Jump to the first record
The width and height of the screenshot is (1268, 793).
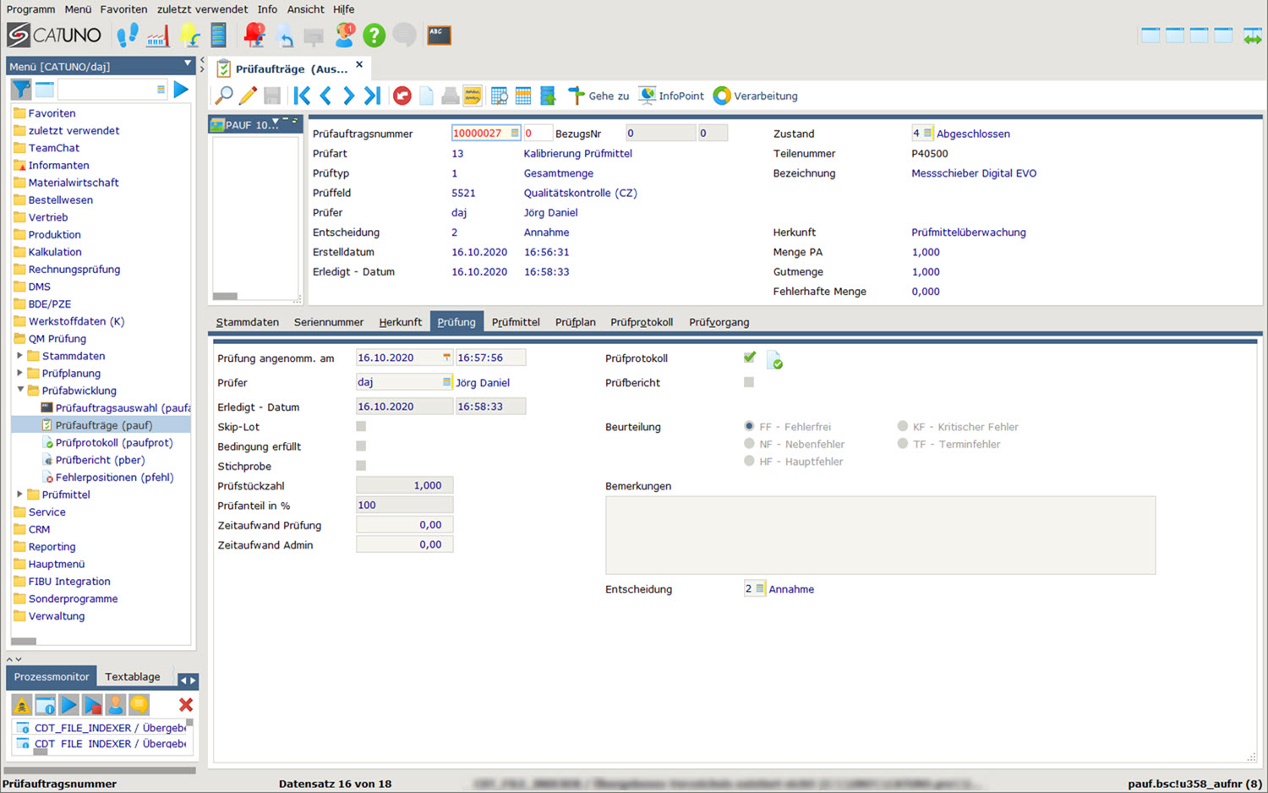[x=302, y=96]
